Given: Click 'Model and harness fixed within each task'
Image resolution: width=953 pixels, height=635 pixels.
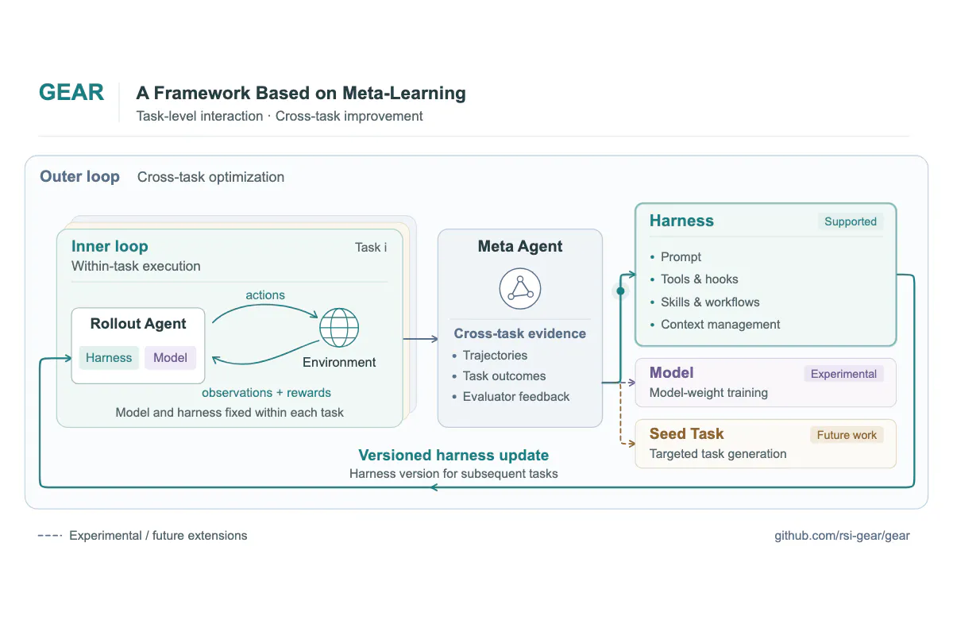Looking at the screenshot, I should (x=230, y=413).
